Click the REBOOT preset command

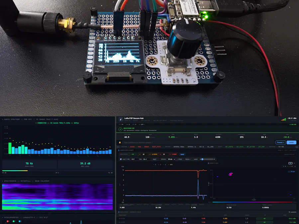147,147
